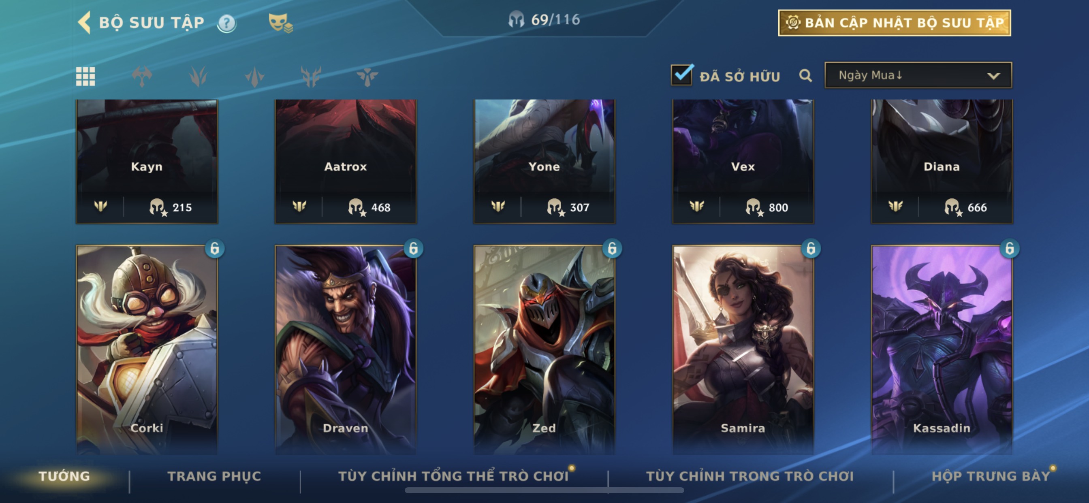
Task: Filter champions by the last role icon
Action: (367, 77)
